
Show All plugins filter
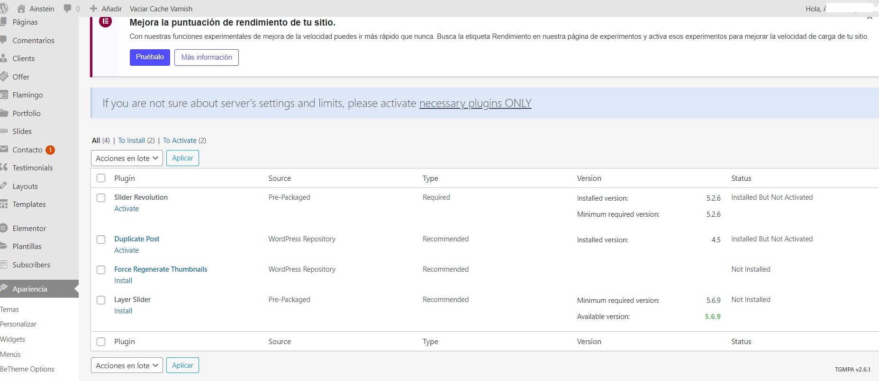(96, 141)
